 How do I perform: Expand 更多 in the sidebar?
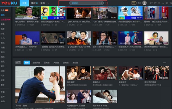[x=3, y=85]
